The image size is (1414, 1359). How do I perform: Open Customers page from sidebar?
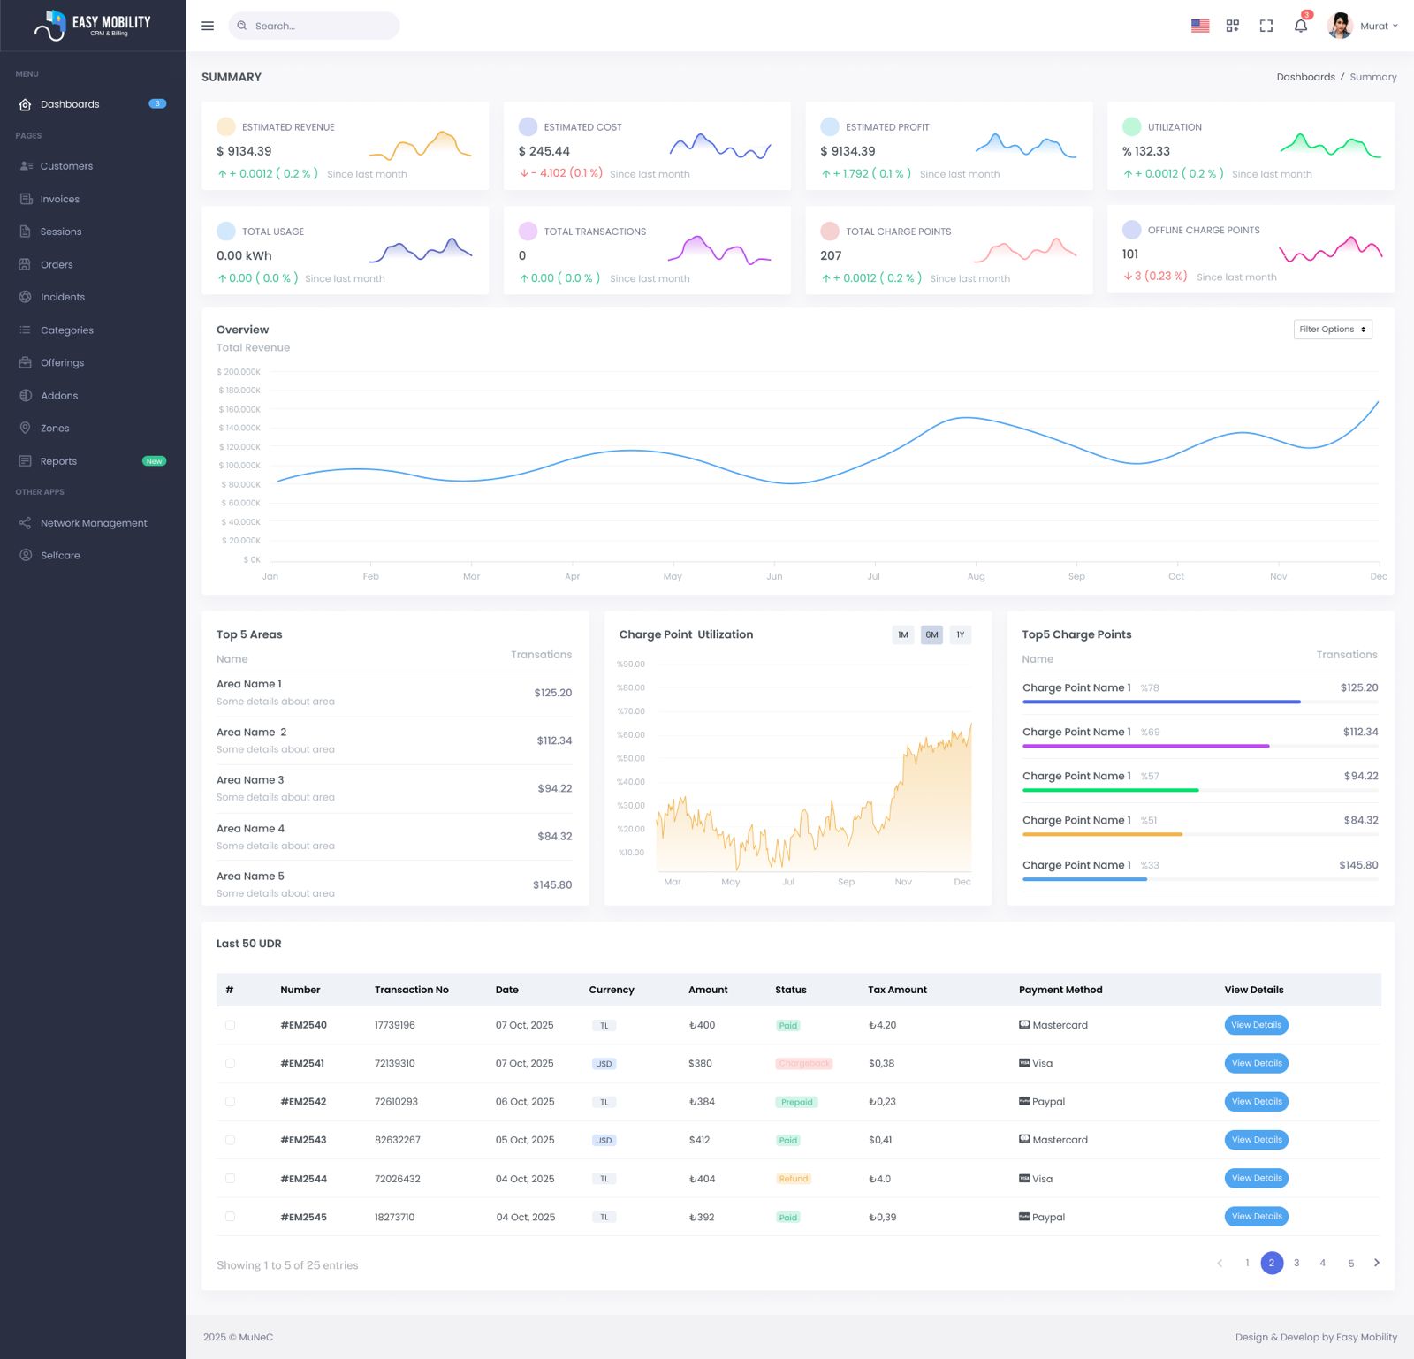tap(66, 166)
